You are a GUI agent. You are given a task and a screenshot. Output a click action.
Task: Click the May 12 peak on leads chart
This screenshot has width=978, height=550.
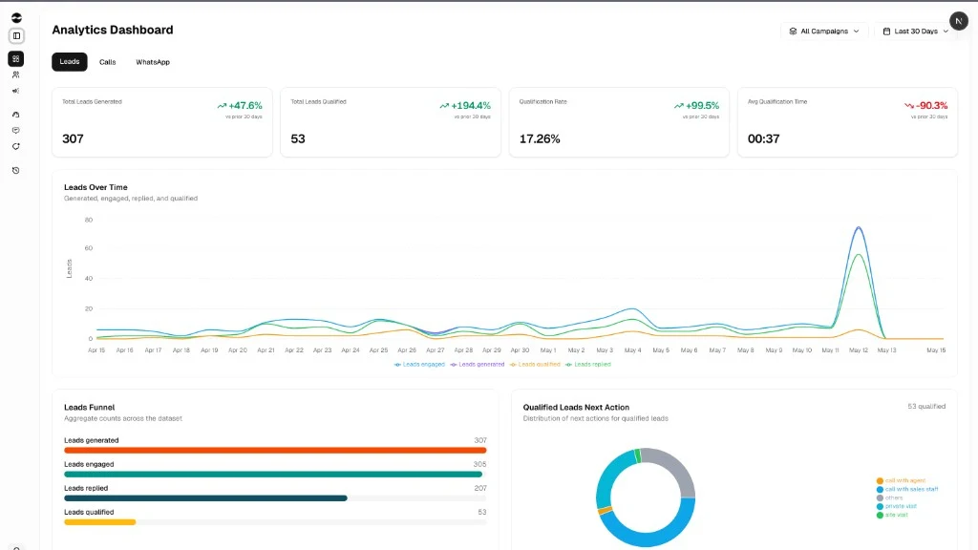coord(859,228)
